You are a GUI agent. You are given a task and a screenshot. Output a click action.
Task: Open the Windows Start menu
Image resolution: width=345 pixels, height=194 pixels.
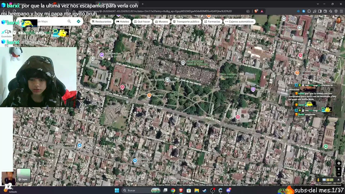(x=117, y=190)
